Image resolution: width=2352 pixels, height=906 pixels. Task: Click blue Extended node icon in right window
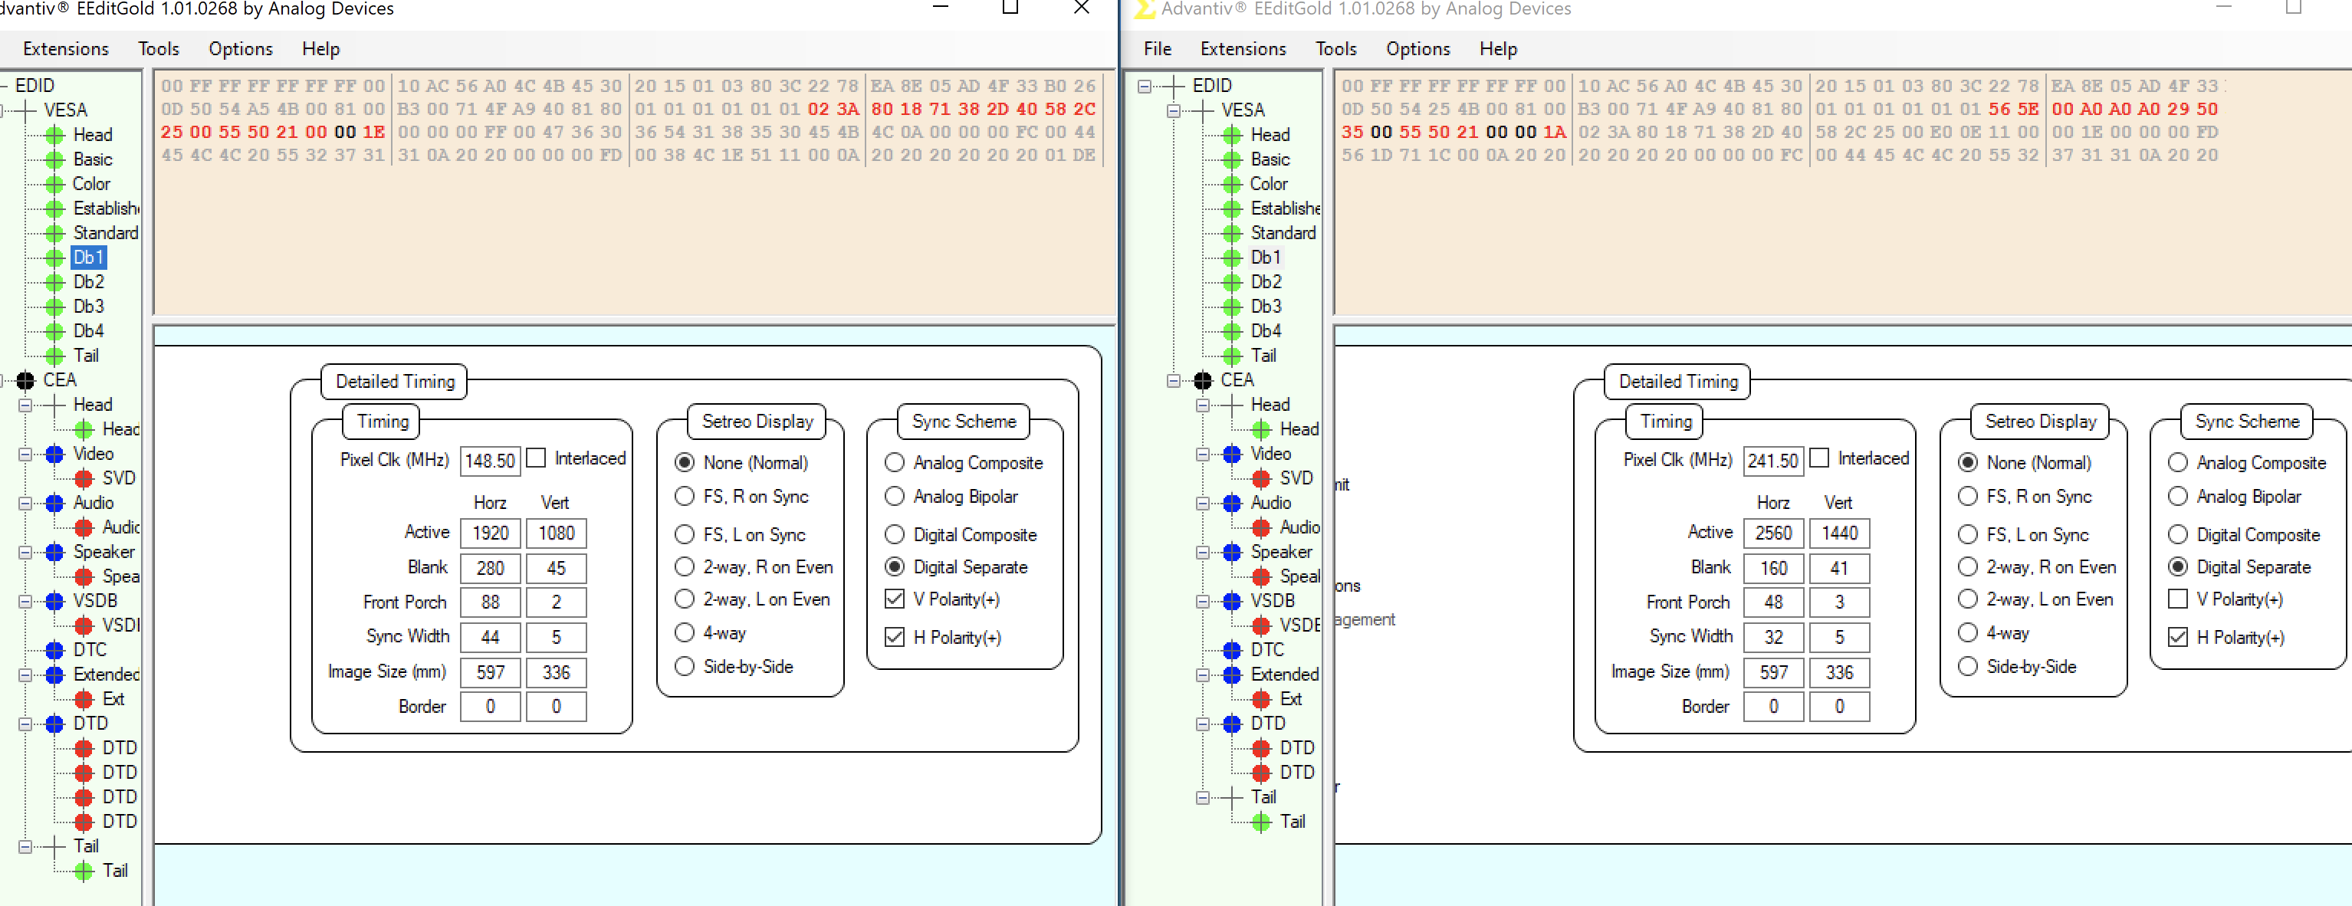coord(1233,675)
